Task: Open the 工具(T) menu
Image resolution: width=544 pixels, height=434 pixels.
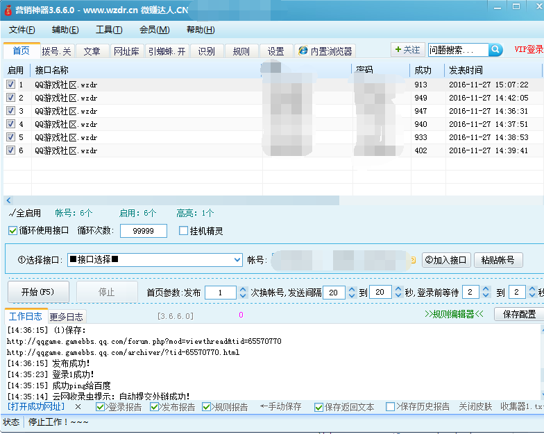Action: click(109, 30)
